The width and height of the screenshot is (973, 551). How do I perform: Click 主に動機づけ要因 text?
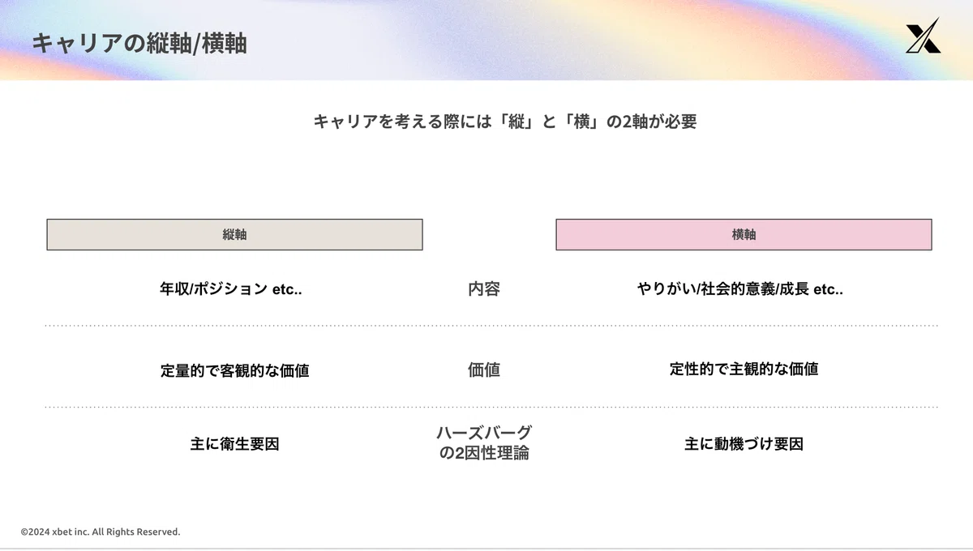[x=744, y=444]
